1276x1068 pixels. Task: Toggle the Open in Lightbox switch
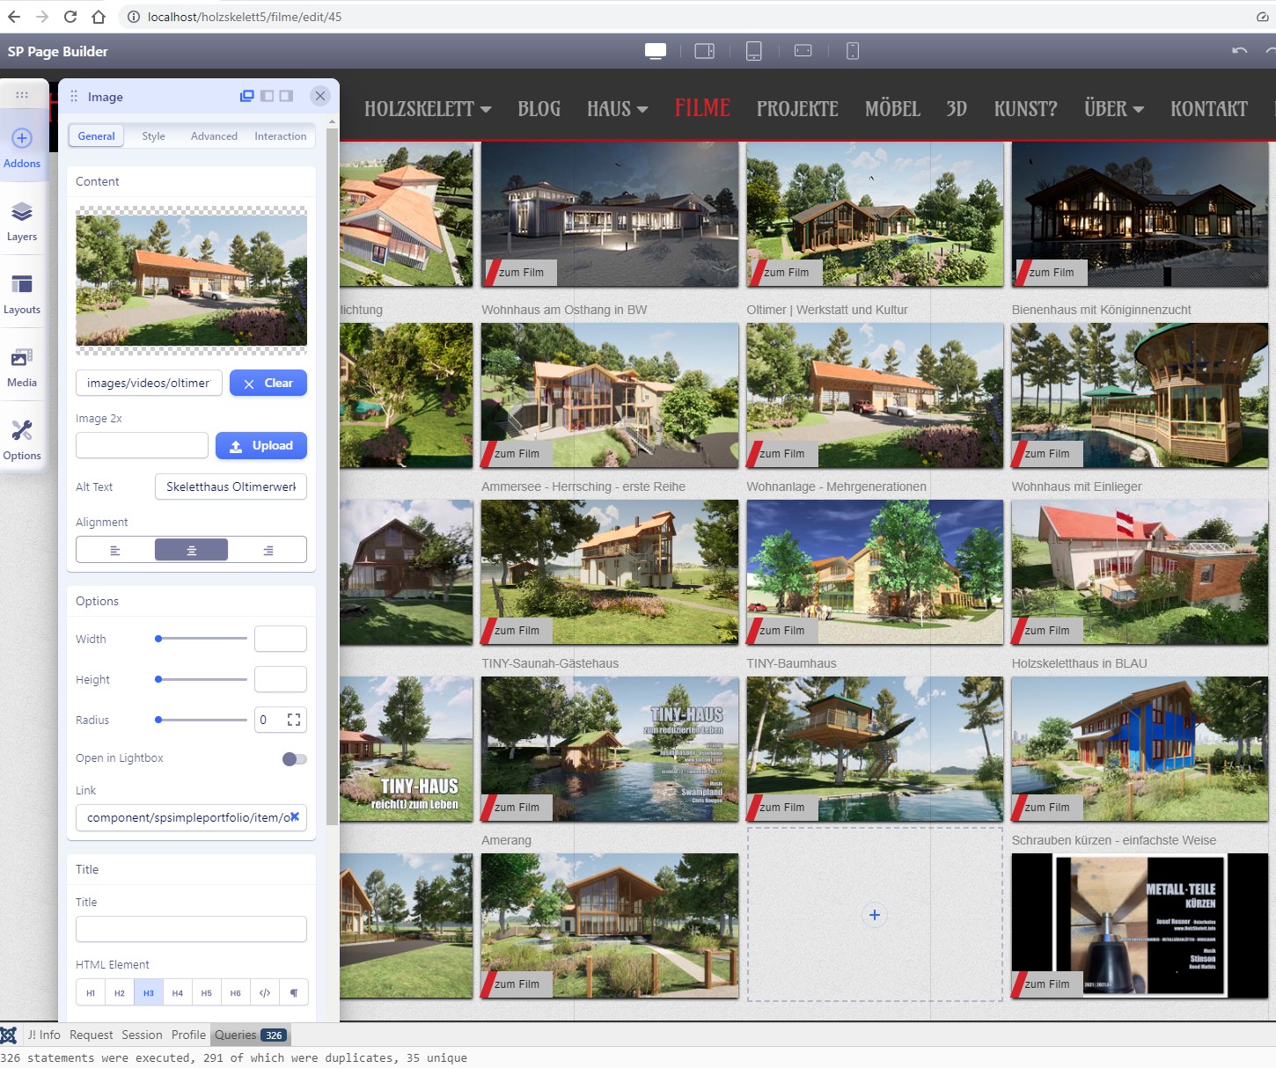pyautogui.click(x=295, y=758)
